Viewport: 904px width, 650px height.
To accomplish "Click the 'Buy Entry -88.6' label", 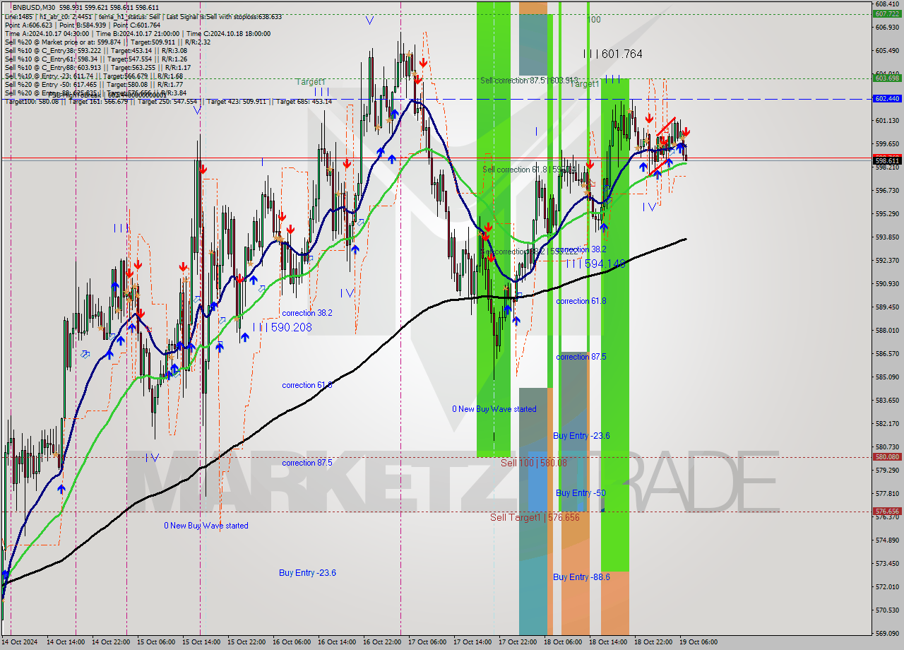I will [x=581, y=577].
